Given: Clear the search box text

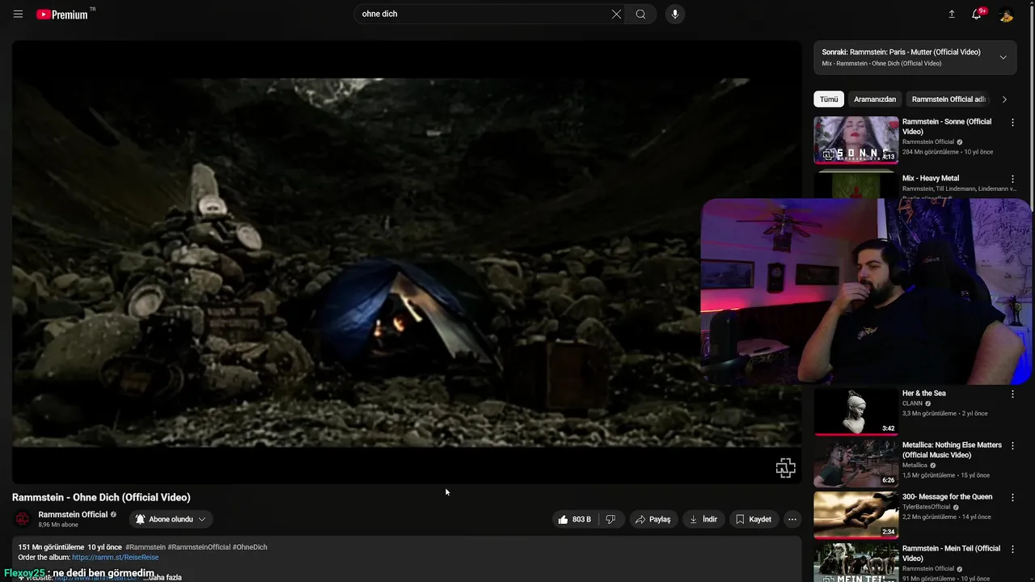Looking at the screenshot, I should tap(616, 14).
